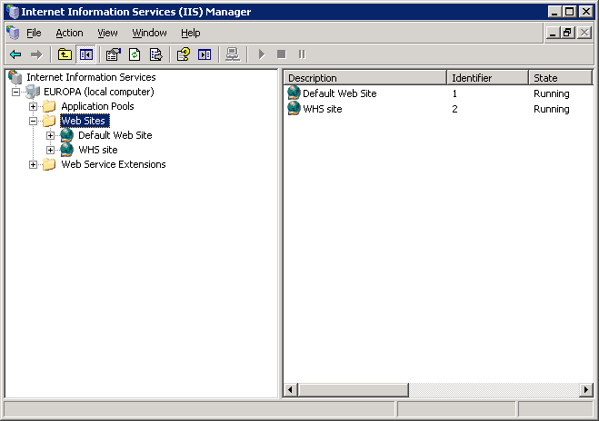Select the Web Sites tree item

85,121
